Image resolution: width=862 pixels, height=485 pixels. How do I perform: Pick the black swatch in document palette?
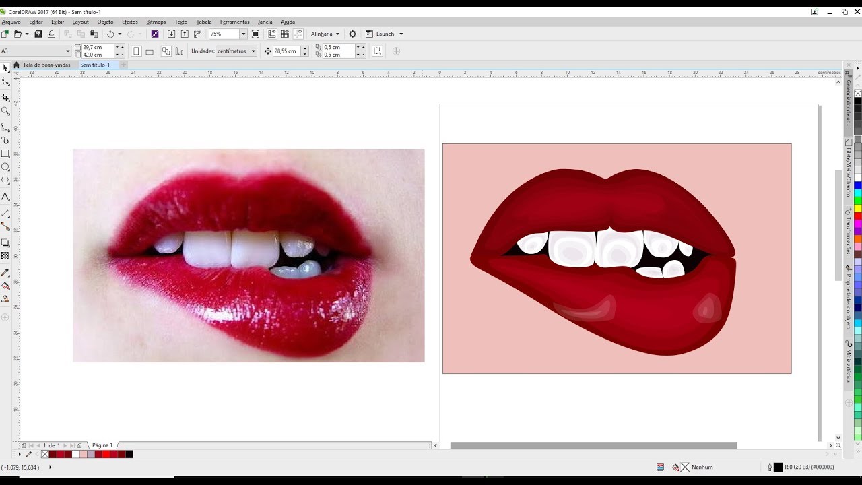tap(129, 454)
